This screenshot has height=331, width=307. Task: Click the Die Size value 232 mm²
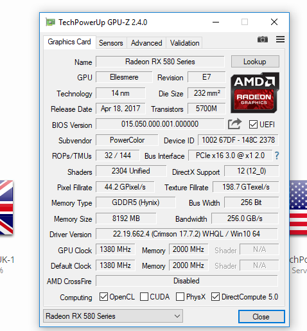click(x=207, y=93)
